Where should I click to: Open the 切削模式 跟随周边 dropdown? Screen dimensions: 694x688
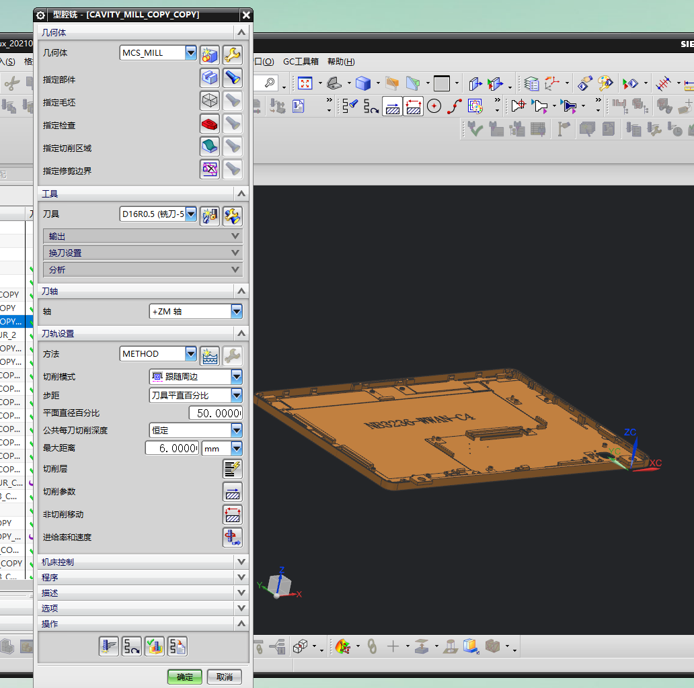point(236,377)
